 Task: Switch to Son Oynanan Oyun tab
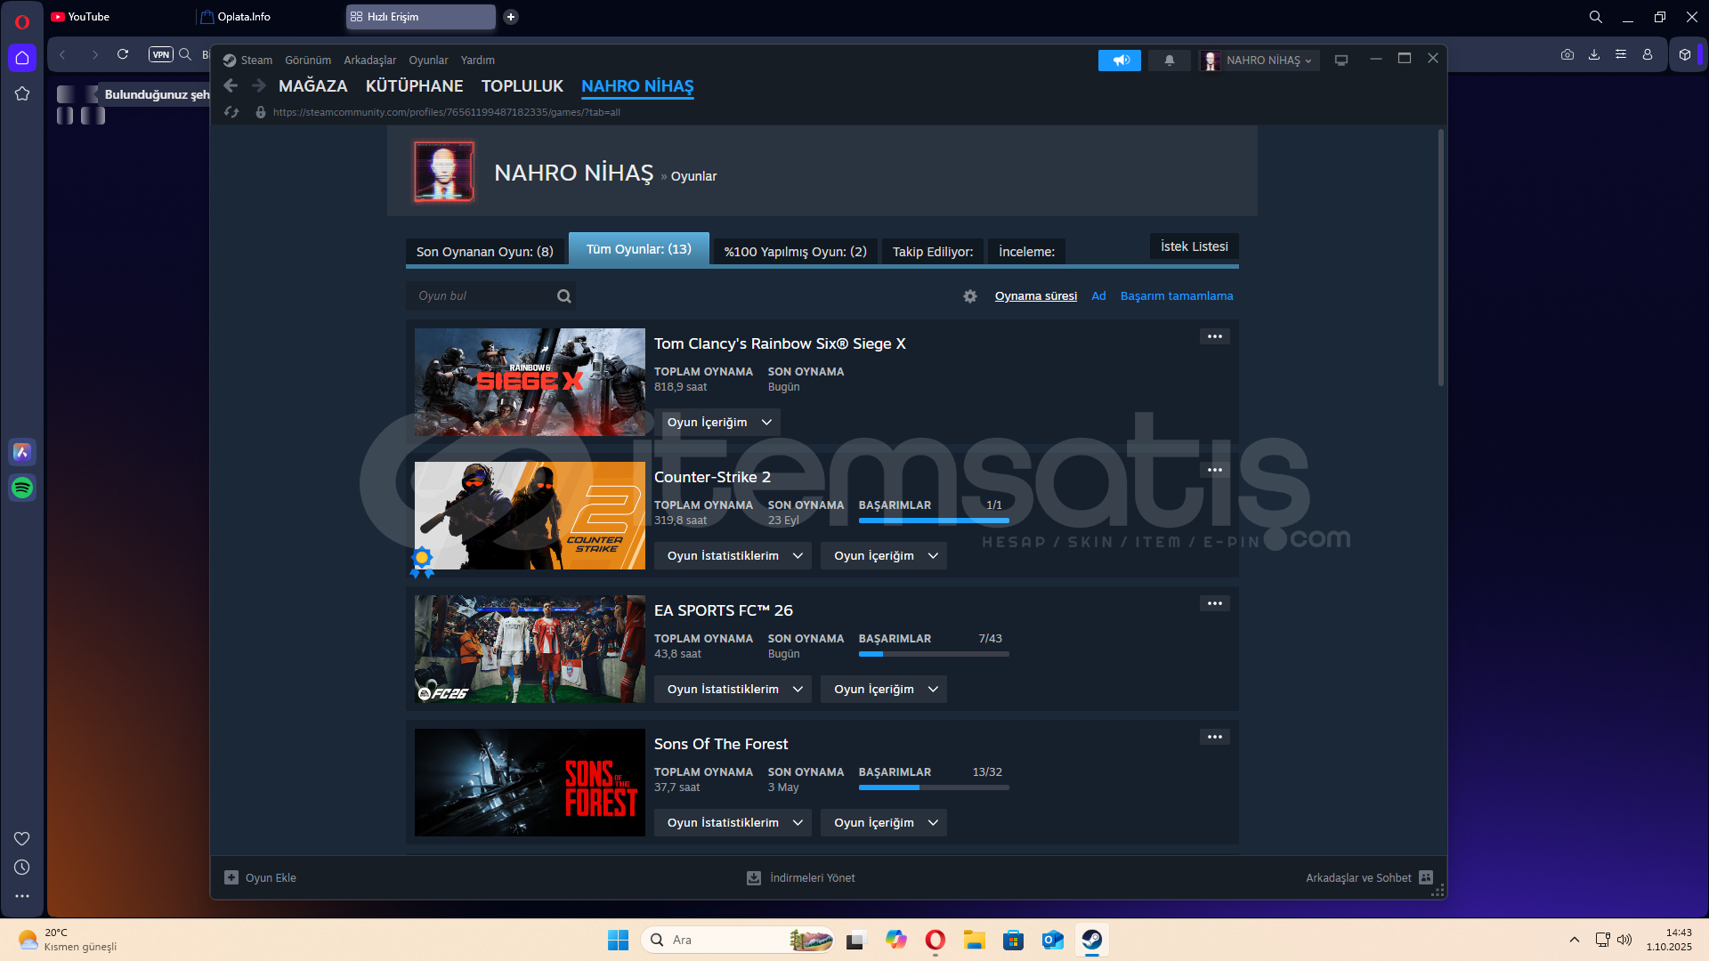484,252
